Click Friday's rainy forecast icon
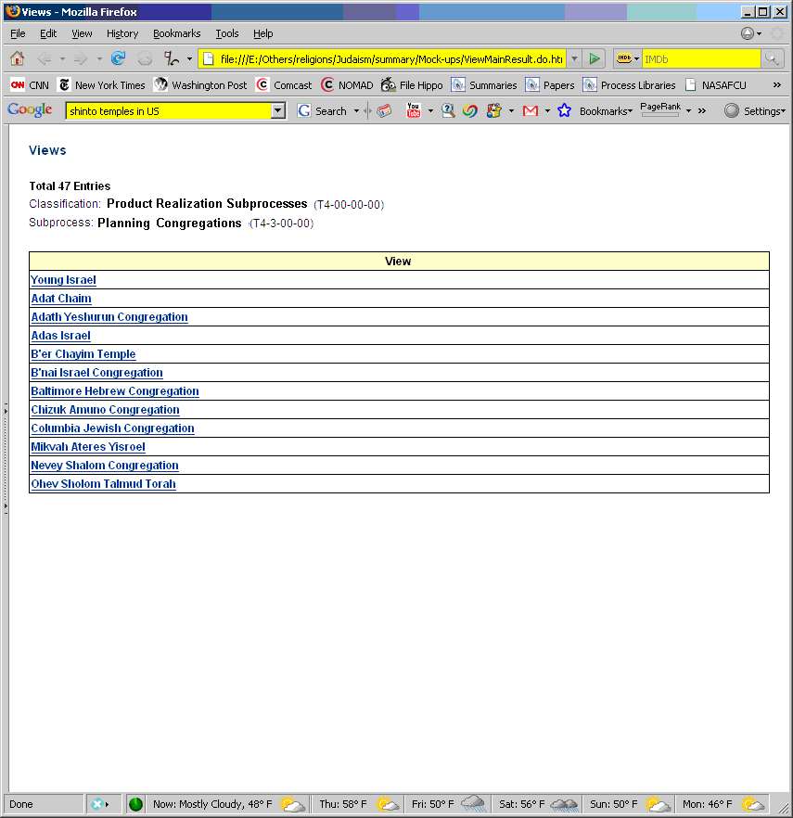Image resolution: width=793 pixels, height=818 pixels. click(x=474, y=804)
